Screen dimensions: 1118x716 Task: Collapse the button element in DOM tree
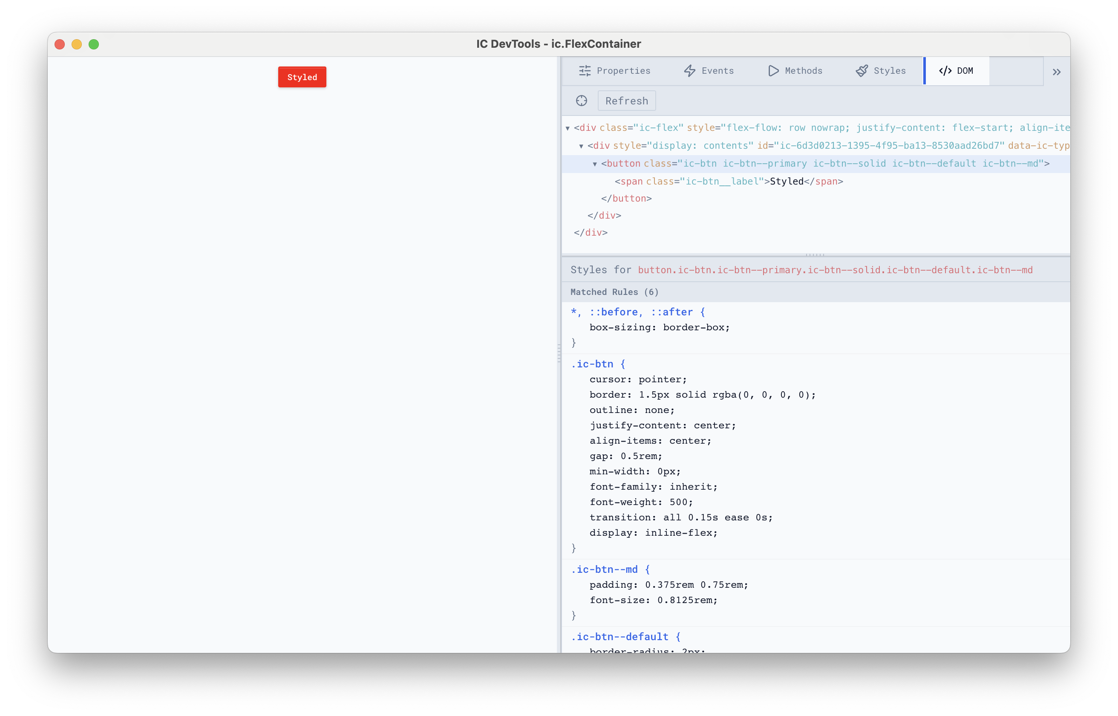595,164
